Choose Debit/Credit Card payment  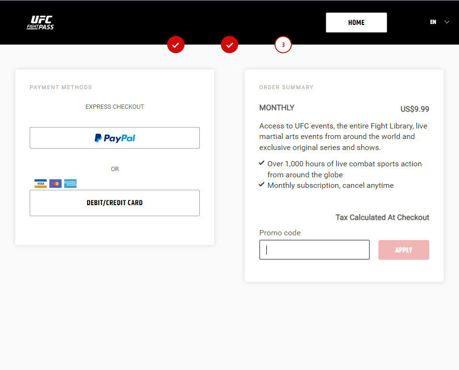(115, 203)
